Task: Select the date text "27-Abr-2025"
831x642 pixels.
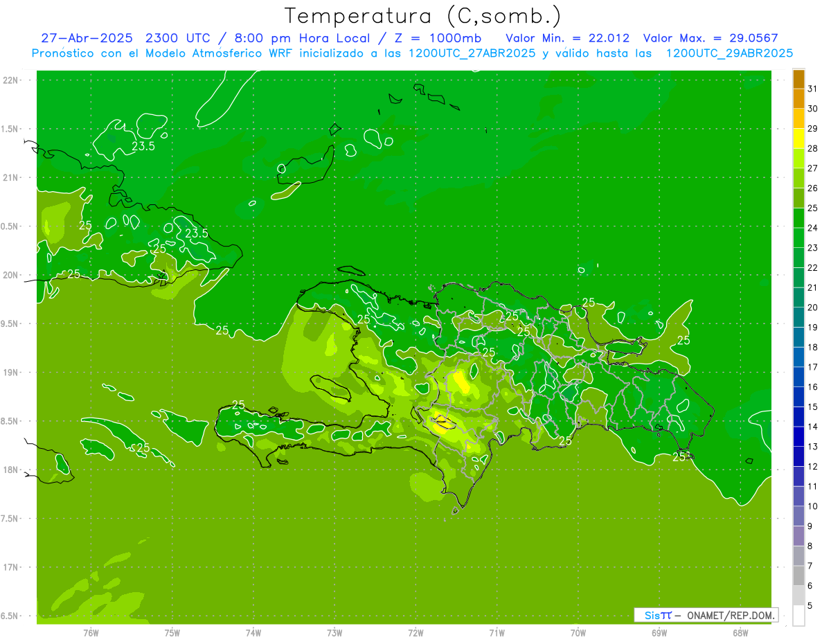Action: pos(87,37)
